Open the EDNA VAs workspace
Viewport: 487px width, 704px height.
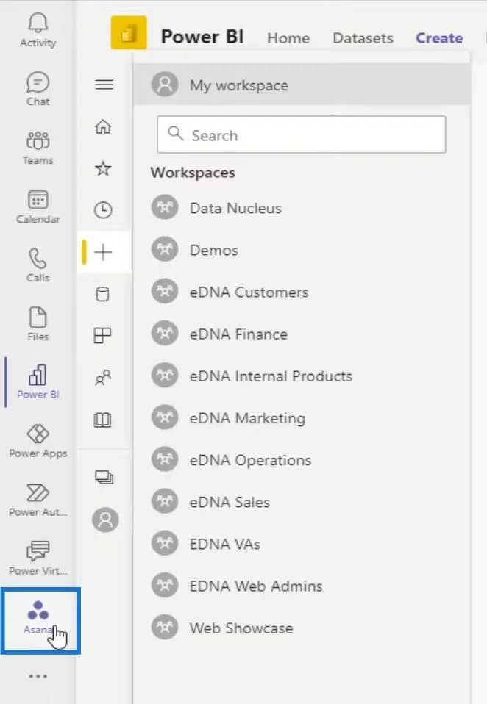pos(302,544)
